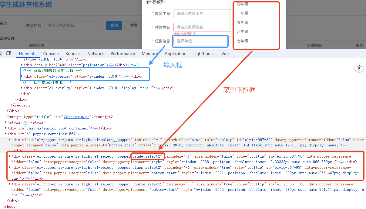Go to the Performance tab
The image size is (366, 209).
123,54
